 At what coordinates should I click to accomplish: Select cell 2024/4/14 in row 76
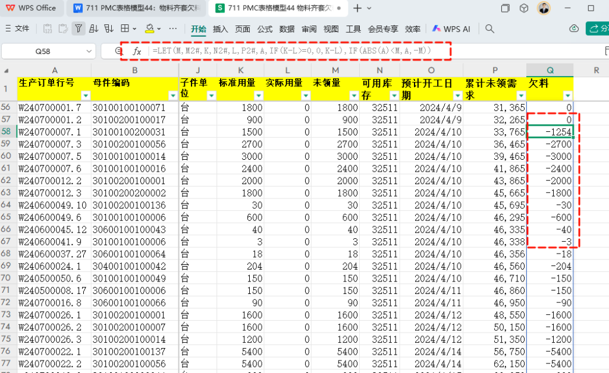click(x=432, y=352)
